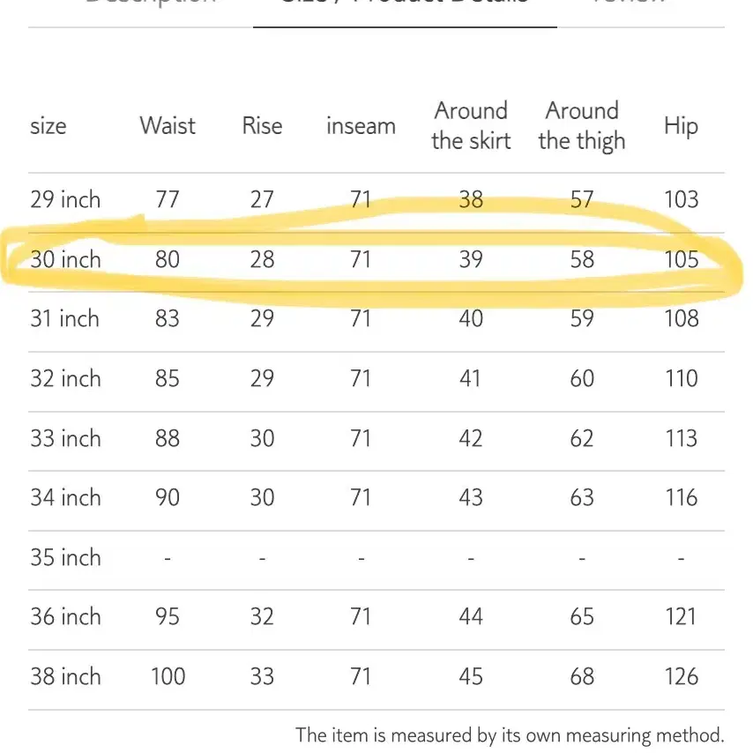Click the measuring method note text
This screenshot has height=753, width=753.
510,735
